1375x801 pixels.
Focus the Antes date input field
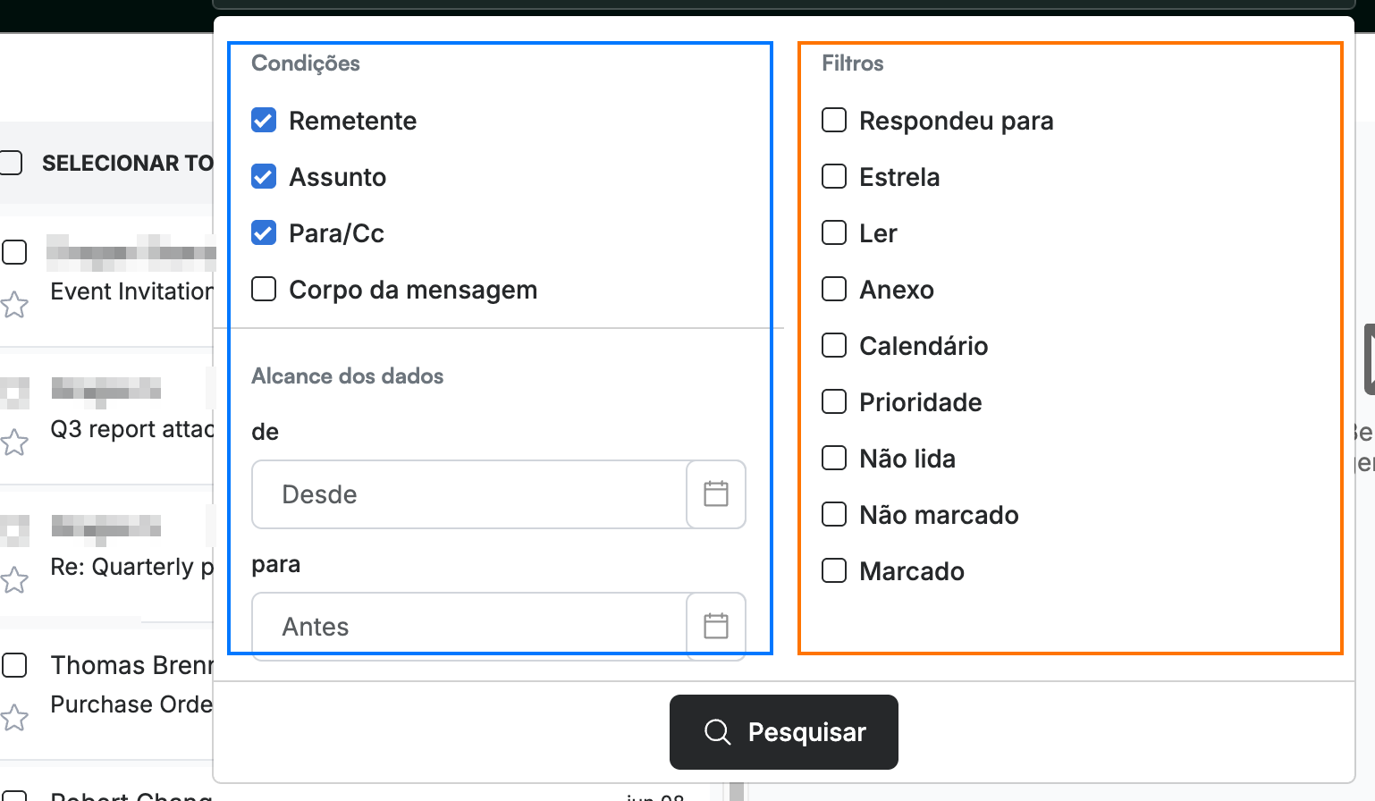[x=469, y=626]
